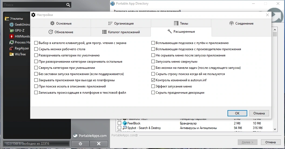This screenshot has height=149, width=285.
Task: Switch to Каталог приложений tab
Action: pyautogui.click(x=121, y=32)
